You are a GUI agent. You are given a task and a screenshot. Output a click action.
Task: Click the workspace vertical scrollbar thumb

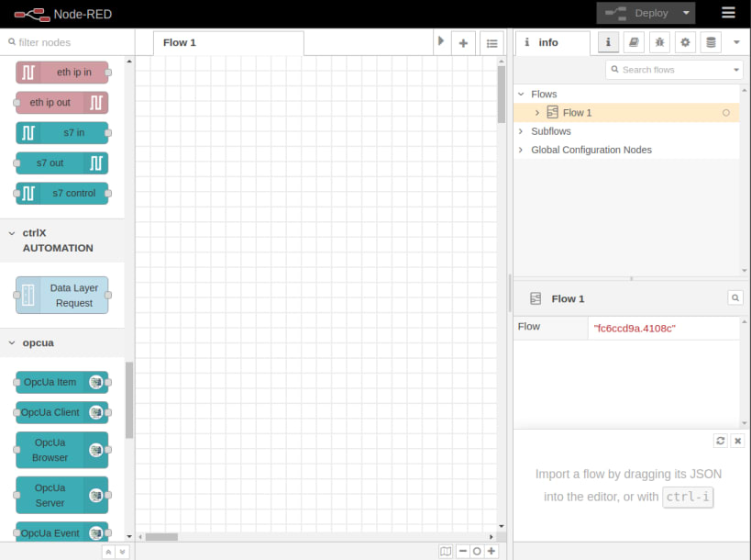tap(502, 94)
